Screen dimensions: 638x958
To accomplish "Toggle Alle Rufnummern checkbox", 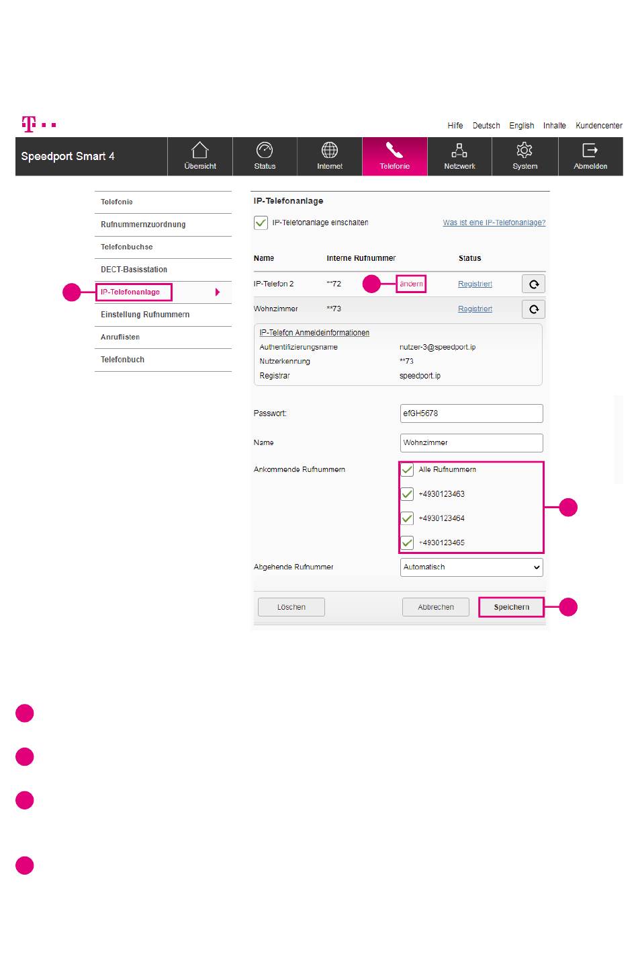I will [407, 469].
